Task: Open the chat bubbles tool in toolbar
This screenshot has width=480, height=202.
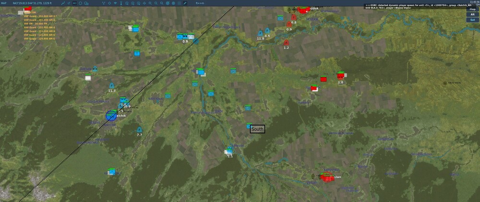Action: 86,3
